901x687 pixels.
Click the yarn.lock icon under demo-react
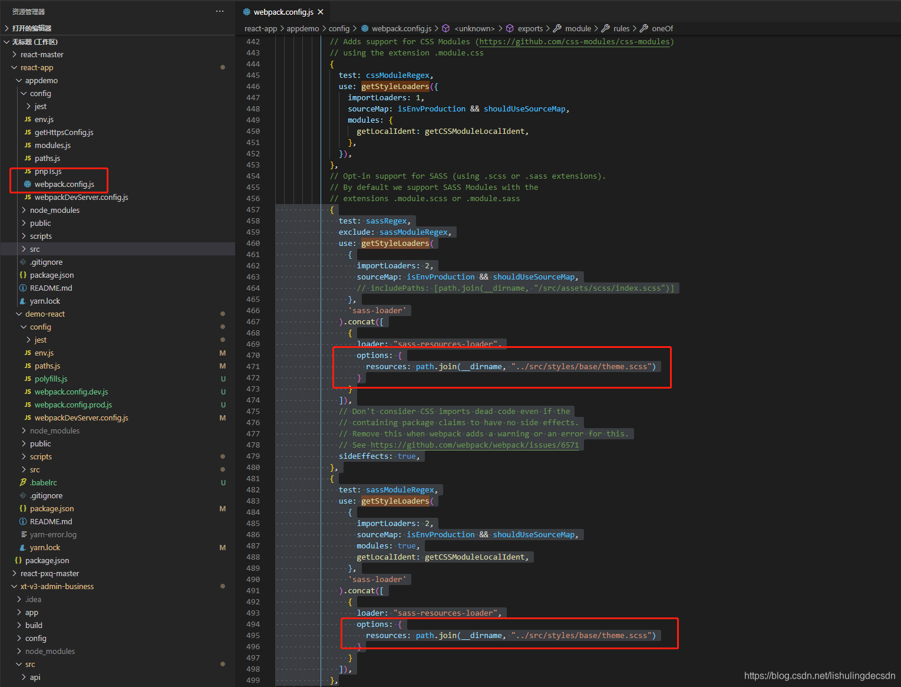(x=23, y=547)
